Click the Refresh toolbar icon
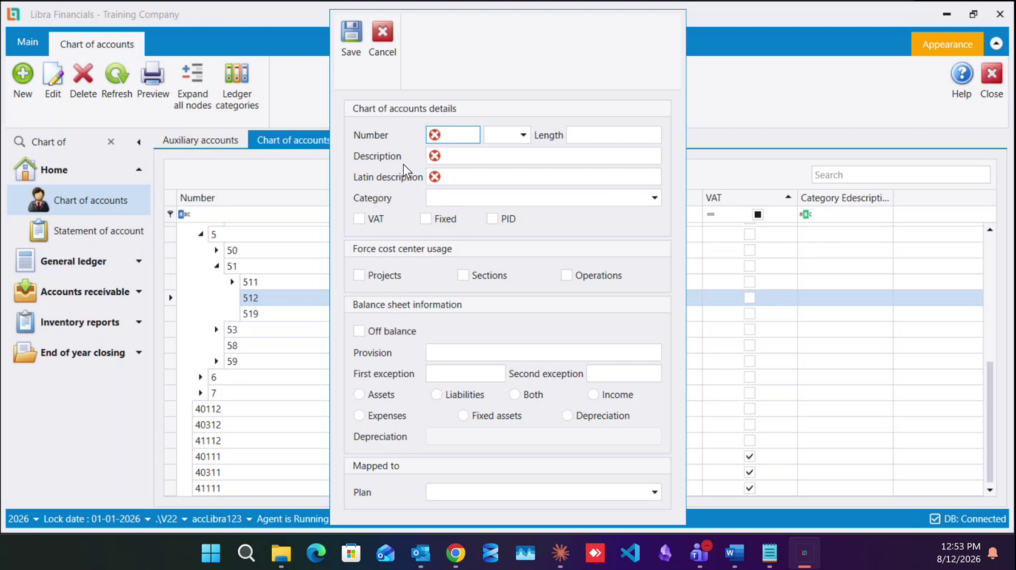Image resolution: width=1016 pixels, height=570 pixels. coord(116,74)
